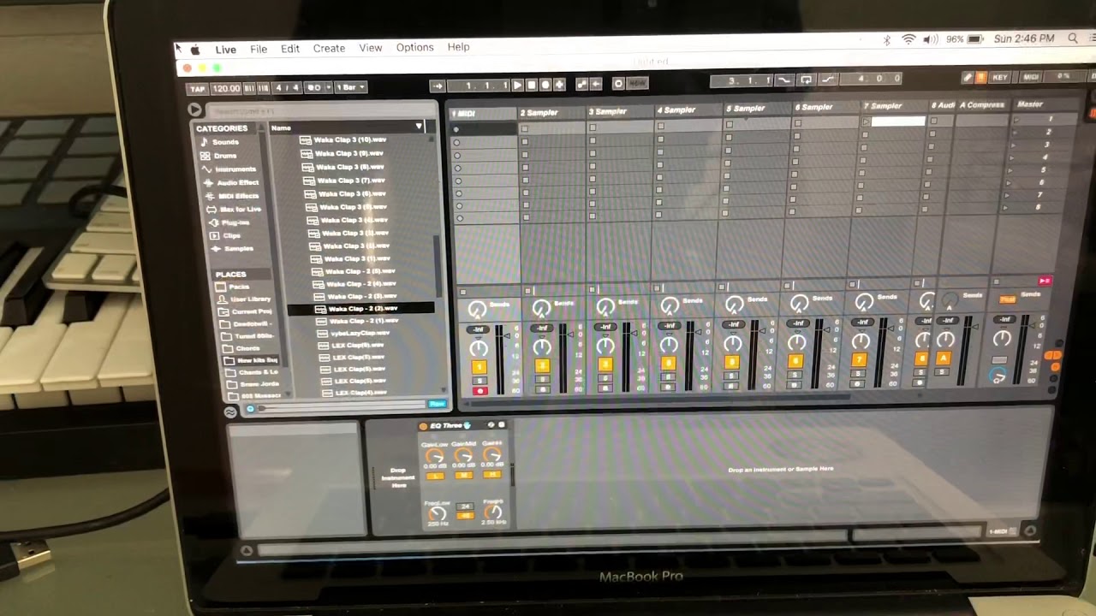Click the tempo 120.00 field
This screenshot has width=1096, height=616.
click(x=226, y=88)
